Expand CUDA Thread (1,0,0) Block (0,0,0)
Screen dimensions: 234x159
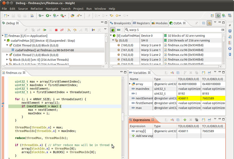click(7, 55)
